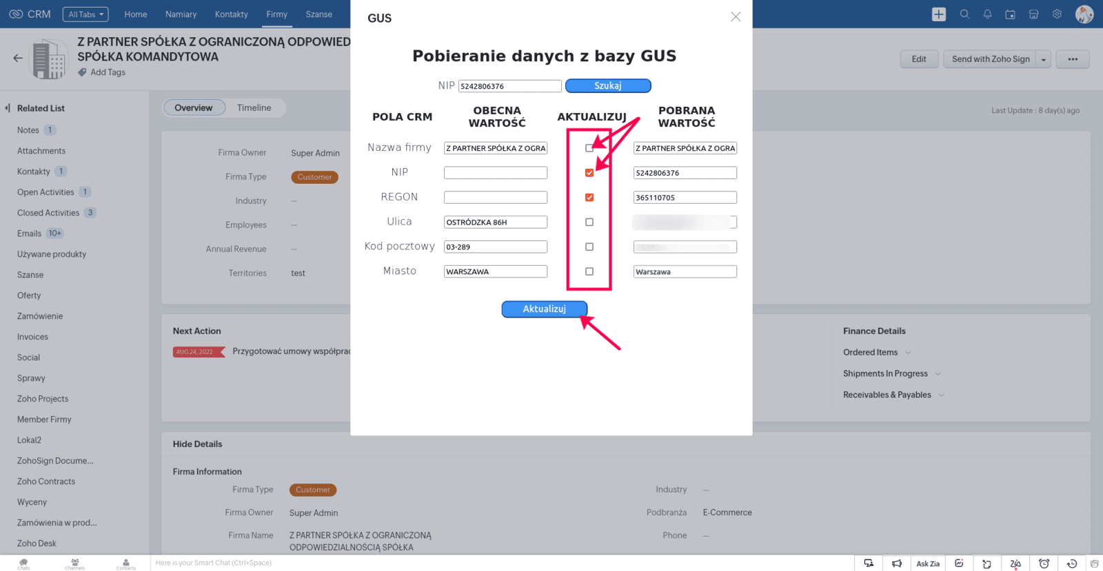Click the back arrow beside company logo
The width and height of the screenshot is (1103, 571).
pyautogui.click(x=18, y=59)
